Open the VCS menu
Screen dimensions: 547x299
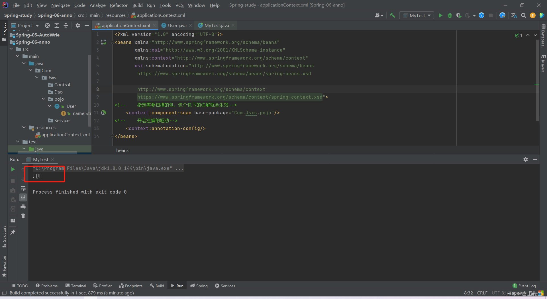click(179, 5)
